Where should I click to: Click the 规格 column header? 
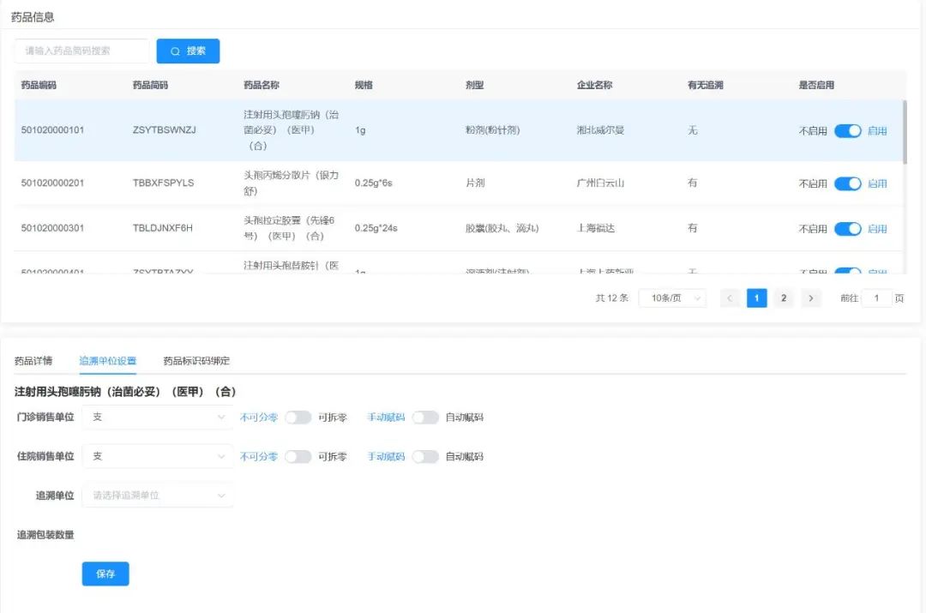click(x=364, y=85)
